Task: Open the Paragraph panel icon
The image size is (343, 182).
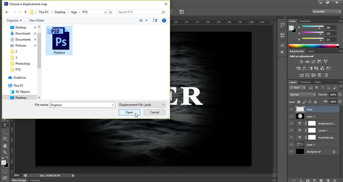Action: coord(282,52)
